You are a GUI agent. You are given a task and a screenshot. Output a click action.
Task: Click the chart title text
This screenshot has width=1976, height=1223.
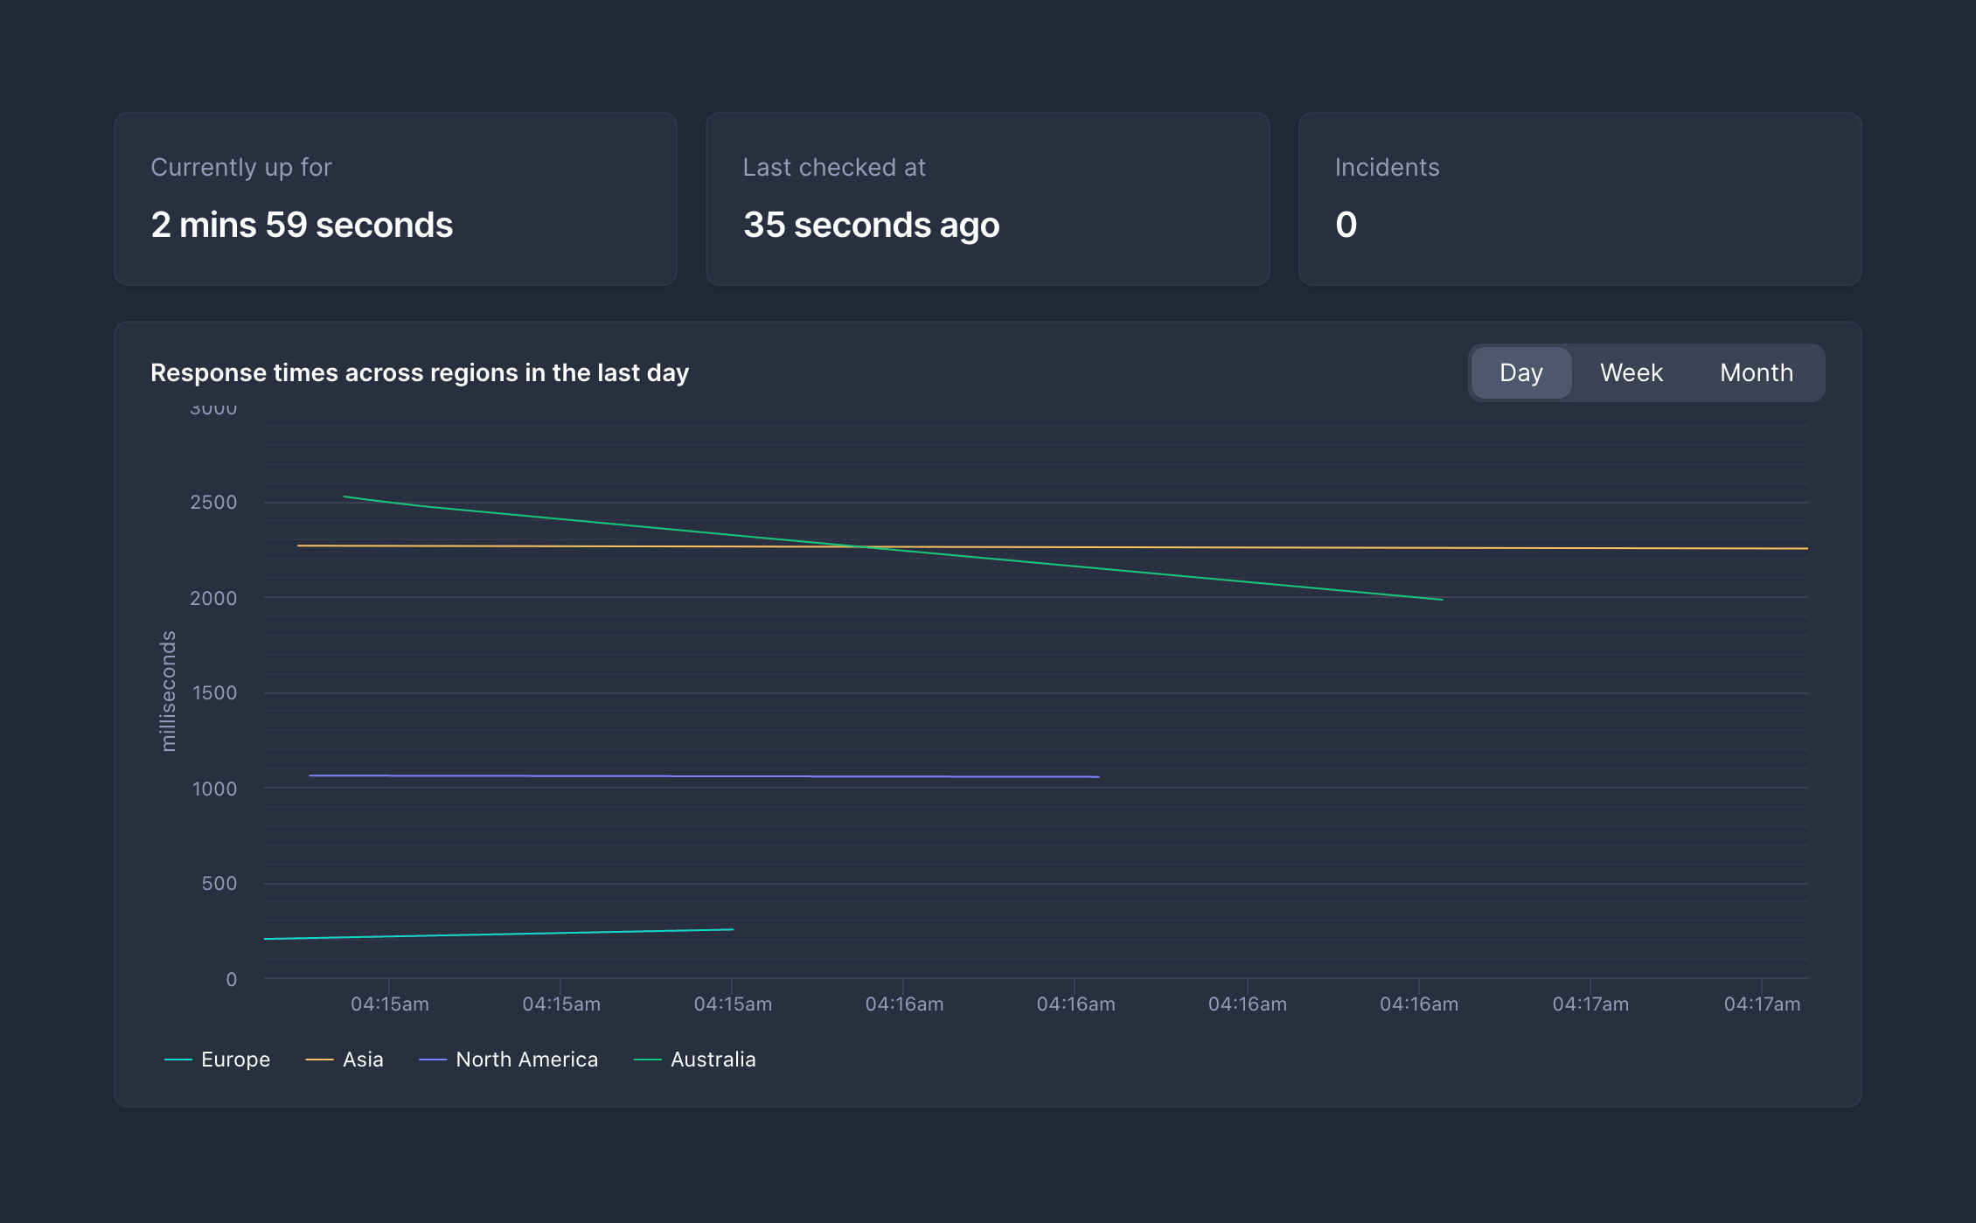coord(420,373)
